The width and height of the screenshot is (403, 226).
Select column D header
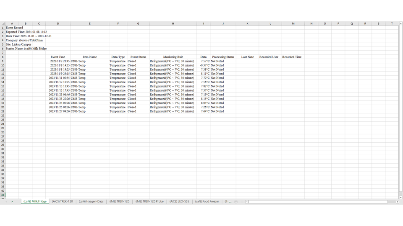pyautogui.click(x=58, y=23)
